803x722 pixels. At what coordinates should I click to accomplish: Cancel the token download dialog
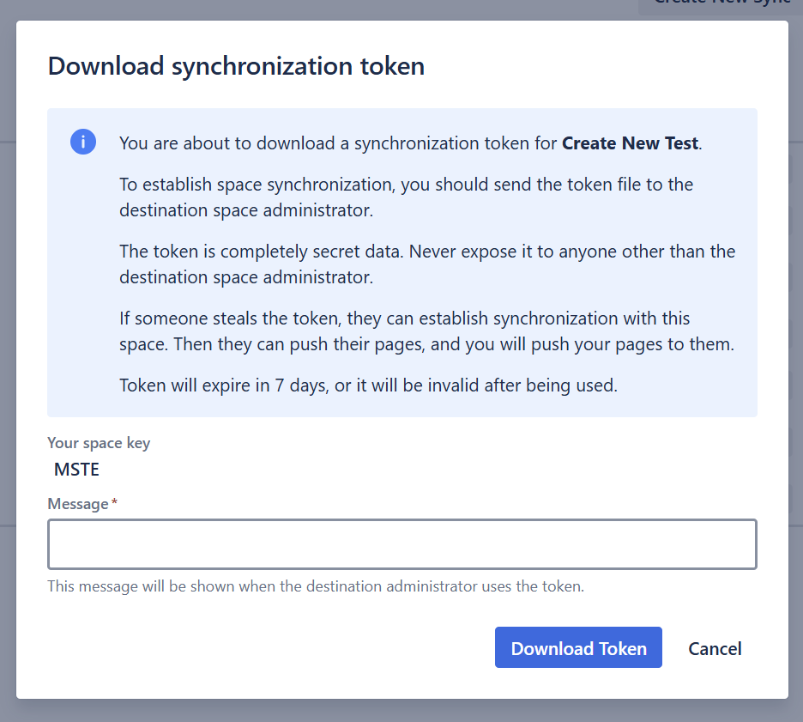[715, 648]
